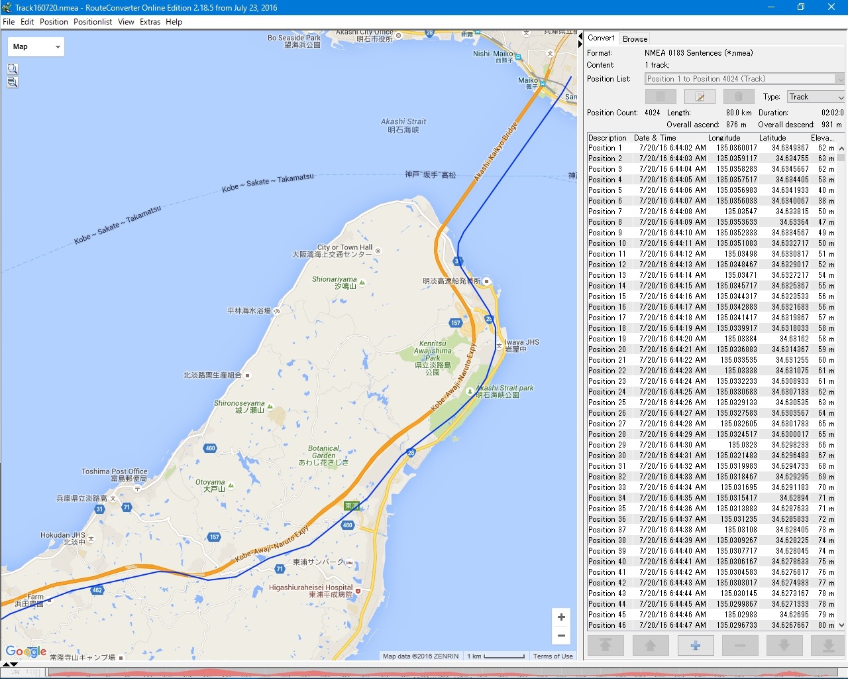Open the Positionlist menu
Screen dimensions: 848x679
coord(93,22)
